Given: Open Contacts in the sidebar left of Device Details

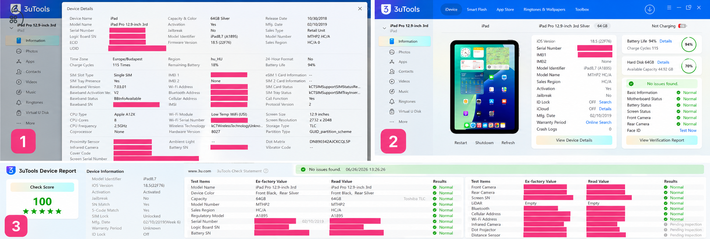Looking at the screenshot, I should (33, 72).
